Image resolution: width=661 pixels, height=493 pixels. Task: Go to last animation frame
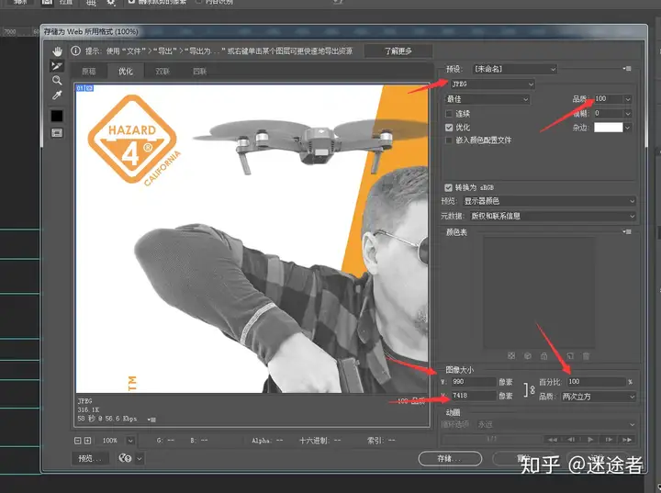[627, 440]
